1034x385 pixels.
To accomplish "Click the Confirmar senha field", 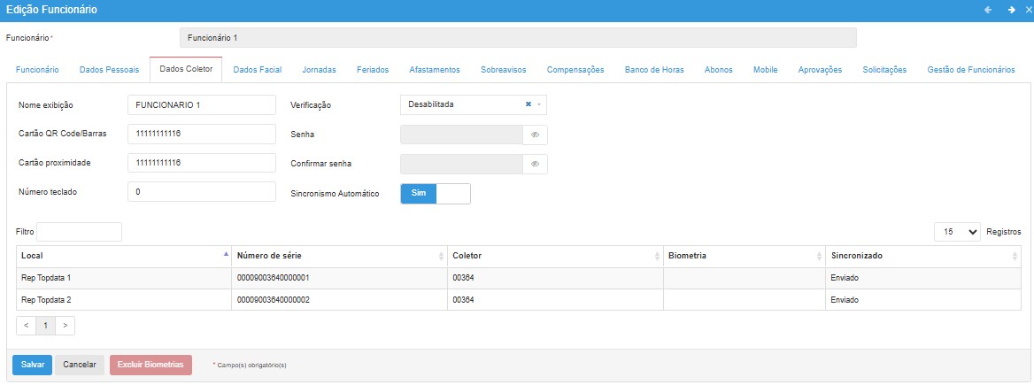I will point(461,164).
